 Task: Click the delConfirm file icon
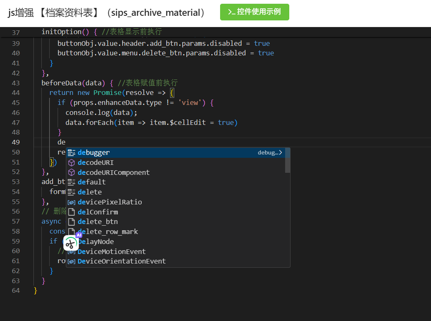(71, 212)
